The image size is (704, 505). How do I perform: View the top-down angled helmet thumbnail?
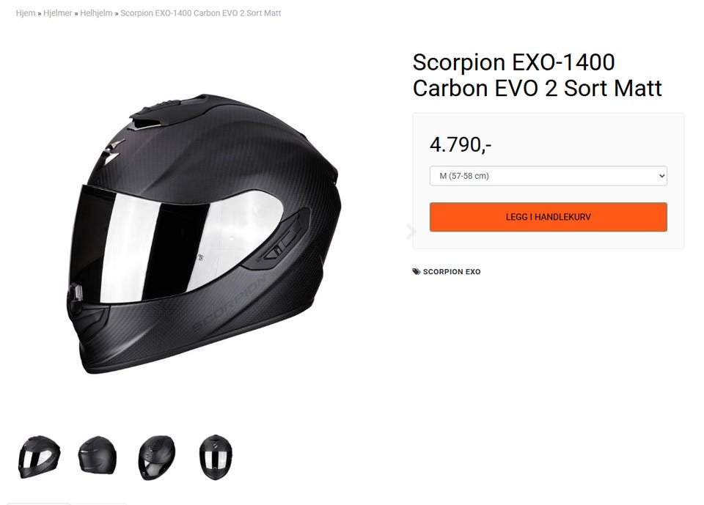coord(157,457)
